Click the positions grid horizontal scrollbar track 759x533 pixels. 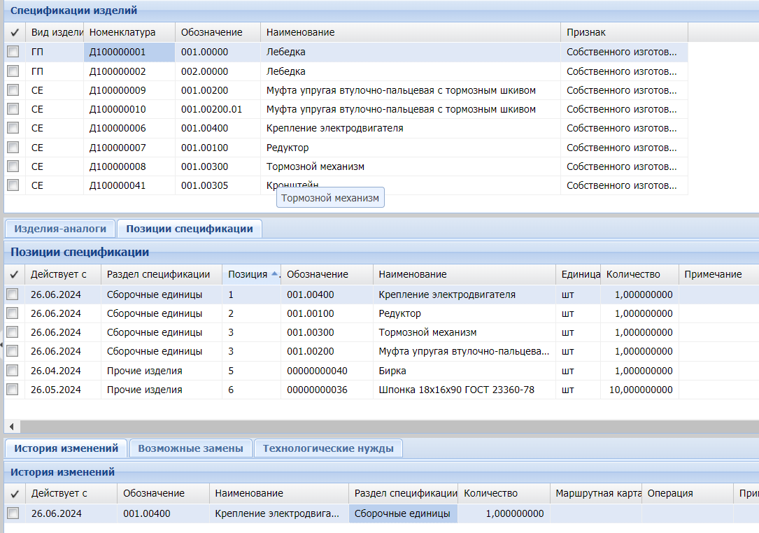(x=385, y=426)
